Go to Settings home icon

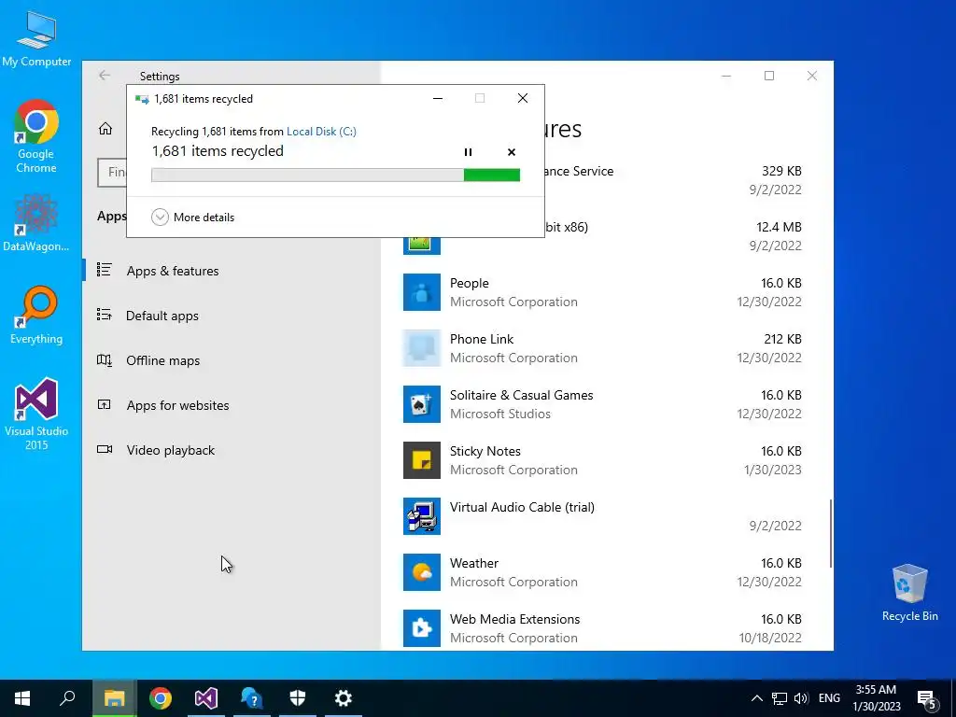[105, 129]
